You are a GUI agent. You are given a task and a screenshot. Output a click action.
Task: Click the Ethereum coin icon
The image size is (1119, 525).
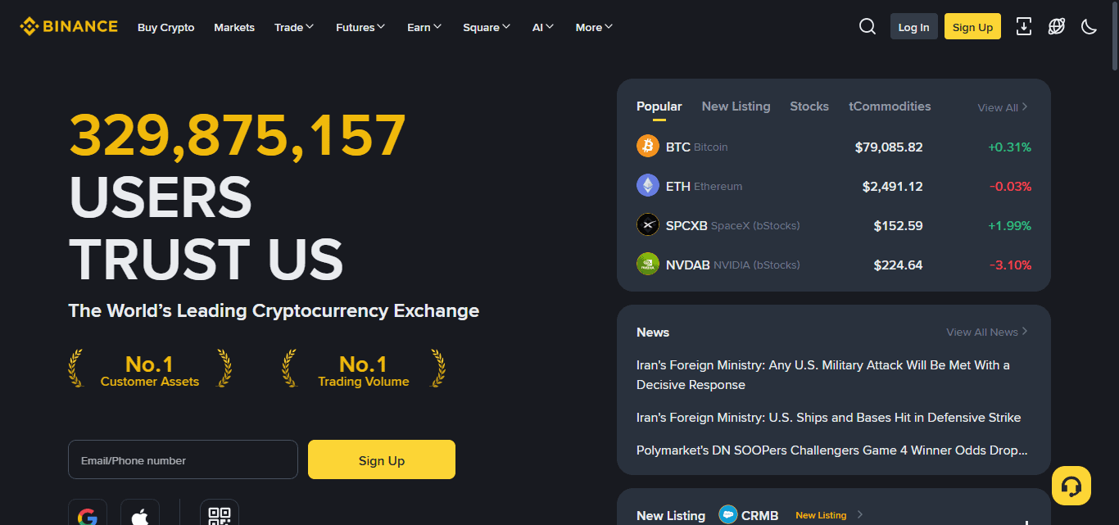coord(648,186)
